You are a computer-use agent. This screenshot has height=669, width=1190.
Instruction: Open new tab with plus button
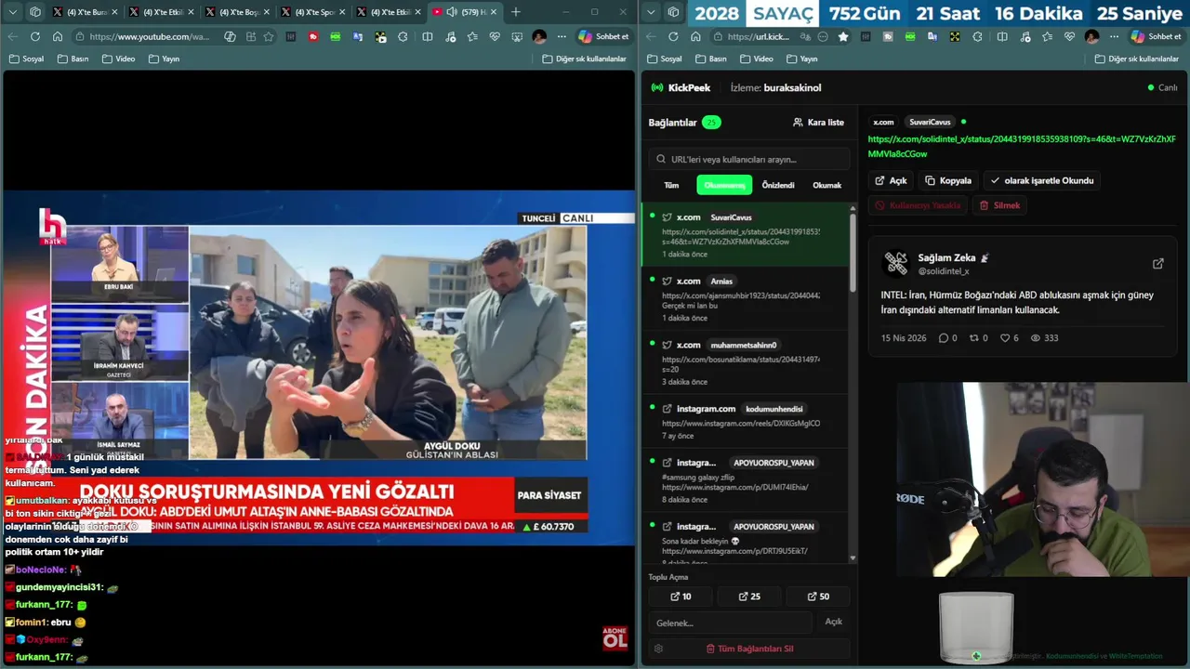(516, 12)
